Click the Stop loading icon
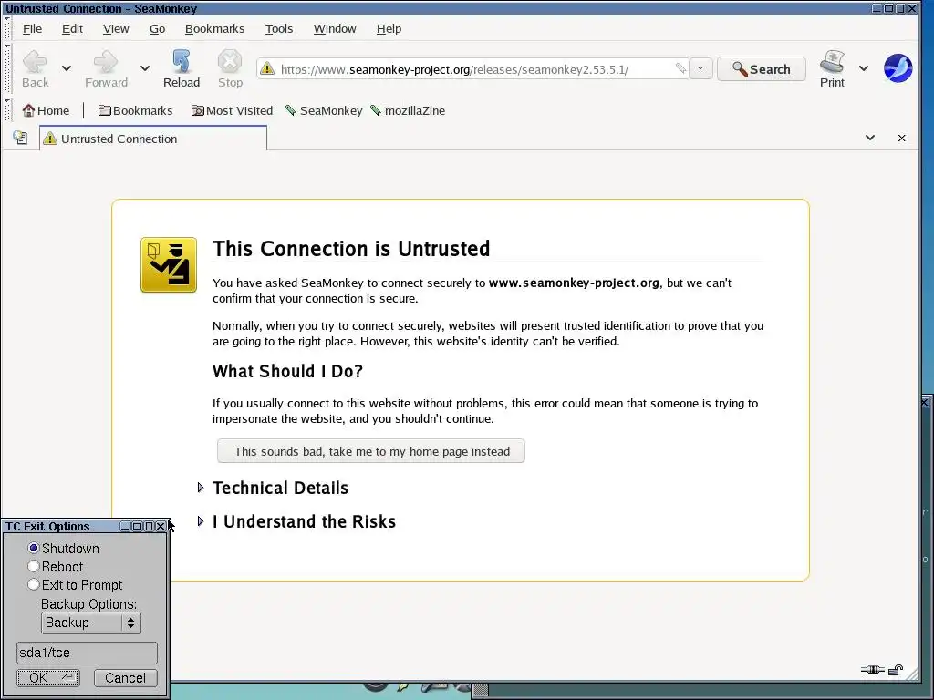The height and width of the screenshot is (700, 934). click(230, 61)
